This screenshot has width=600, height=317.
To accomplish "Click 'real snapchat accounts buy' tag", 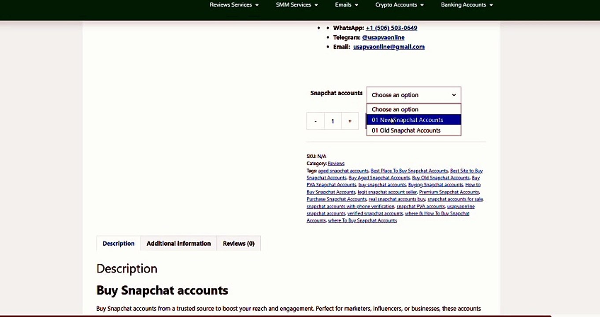I will (x=397, y=199).
